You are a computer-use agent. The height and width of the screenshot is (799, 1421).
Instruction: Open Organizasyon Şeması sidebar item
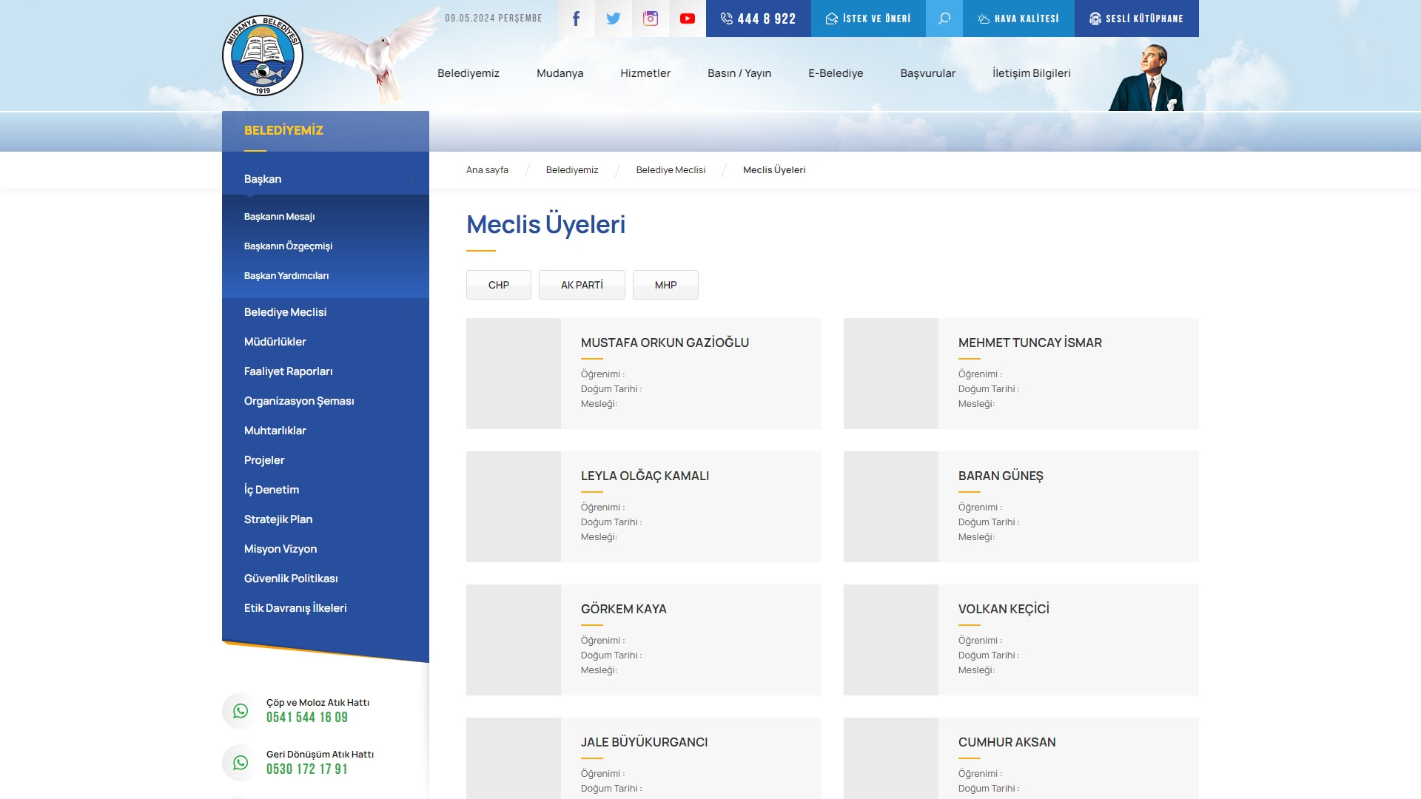tap(299, 401)
